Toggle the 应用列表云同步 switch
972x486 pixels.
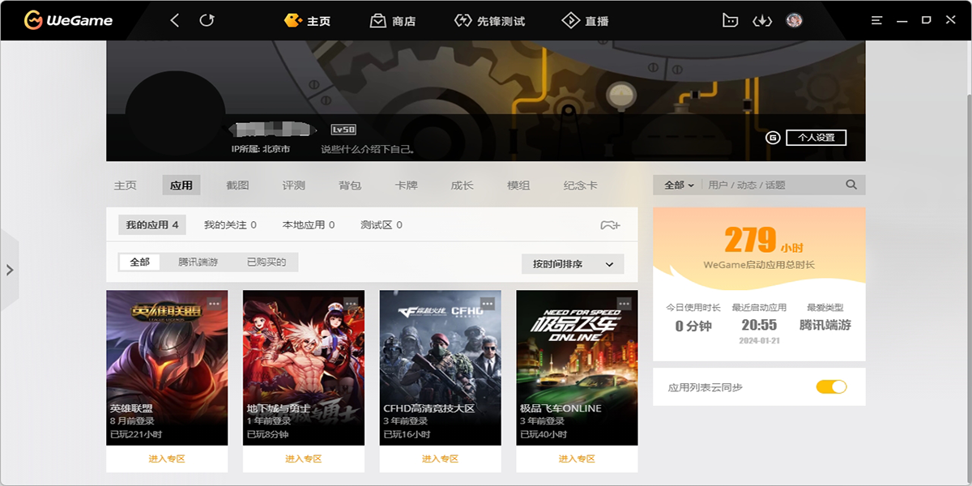point(831,387)
